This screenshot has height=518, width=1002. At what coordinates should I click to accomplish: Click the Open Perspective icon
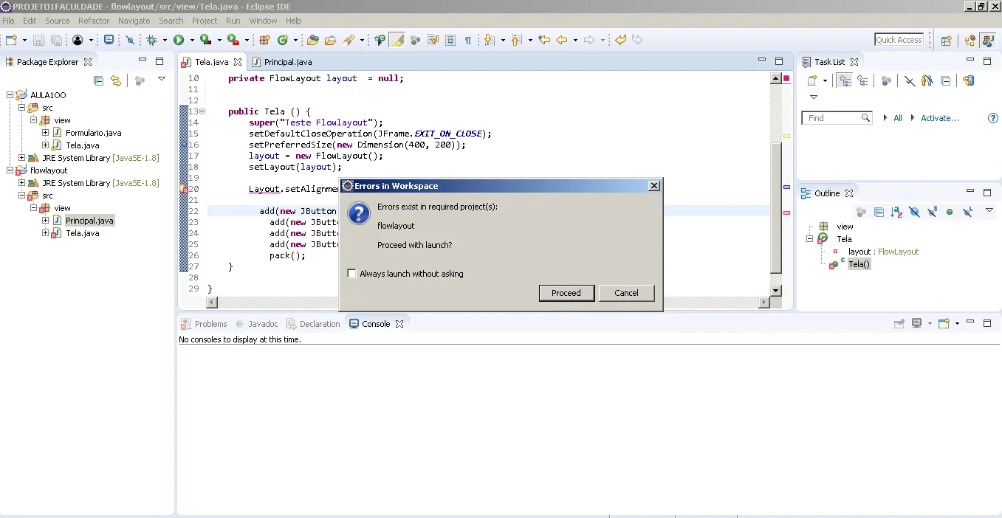(x=946, y=40)
